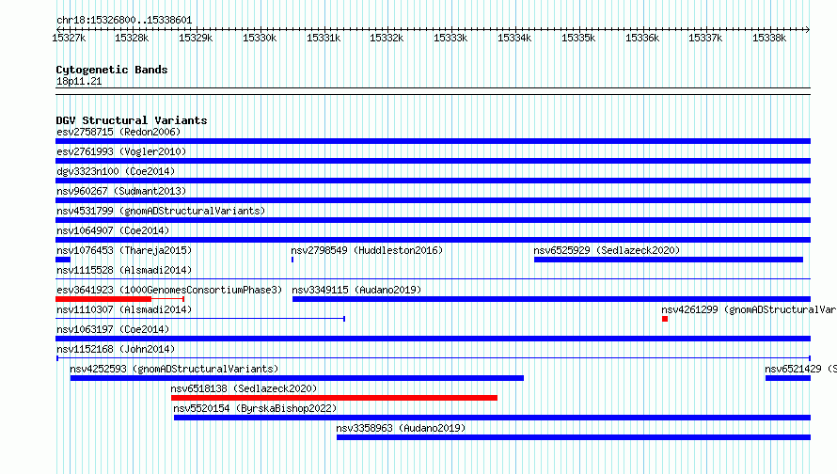Click the blue nsv4252593 variant bar
Screen dimensions: 837x474
[297, 378]
